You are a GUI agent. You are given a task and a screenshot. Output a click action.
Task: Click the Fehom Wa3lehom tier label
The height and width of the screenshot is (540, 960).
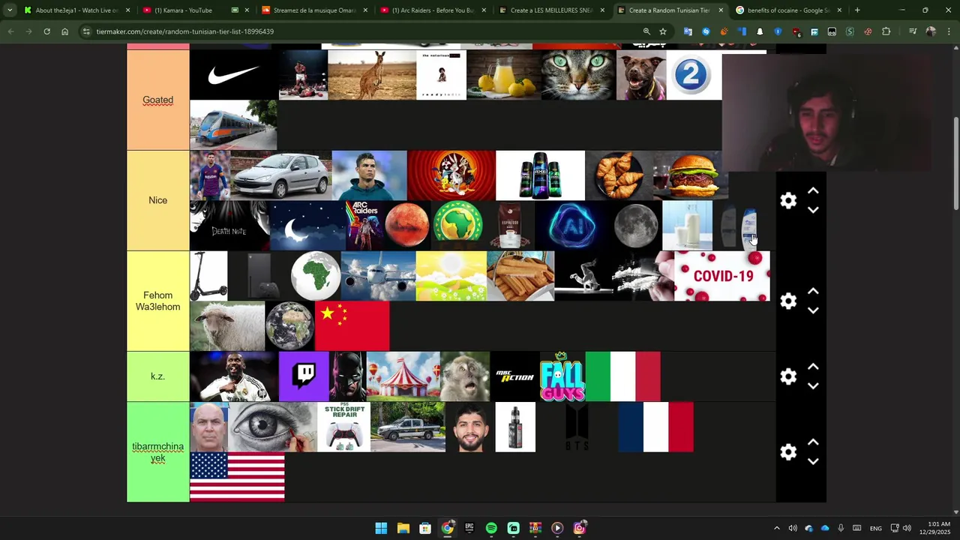point(158,301)
